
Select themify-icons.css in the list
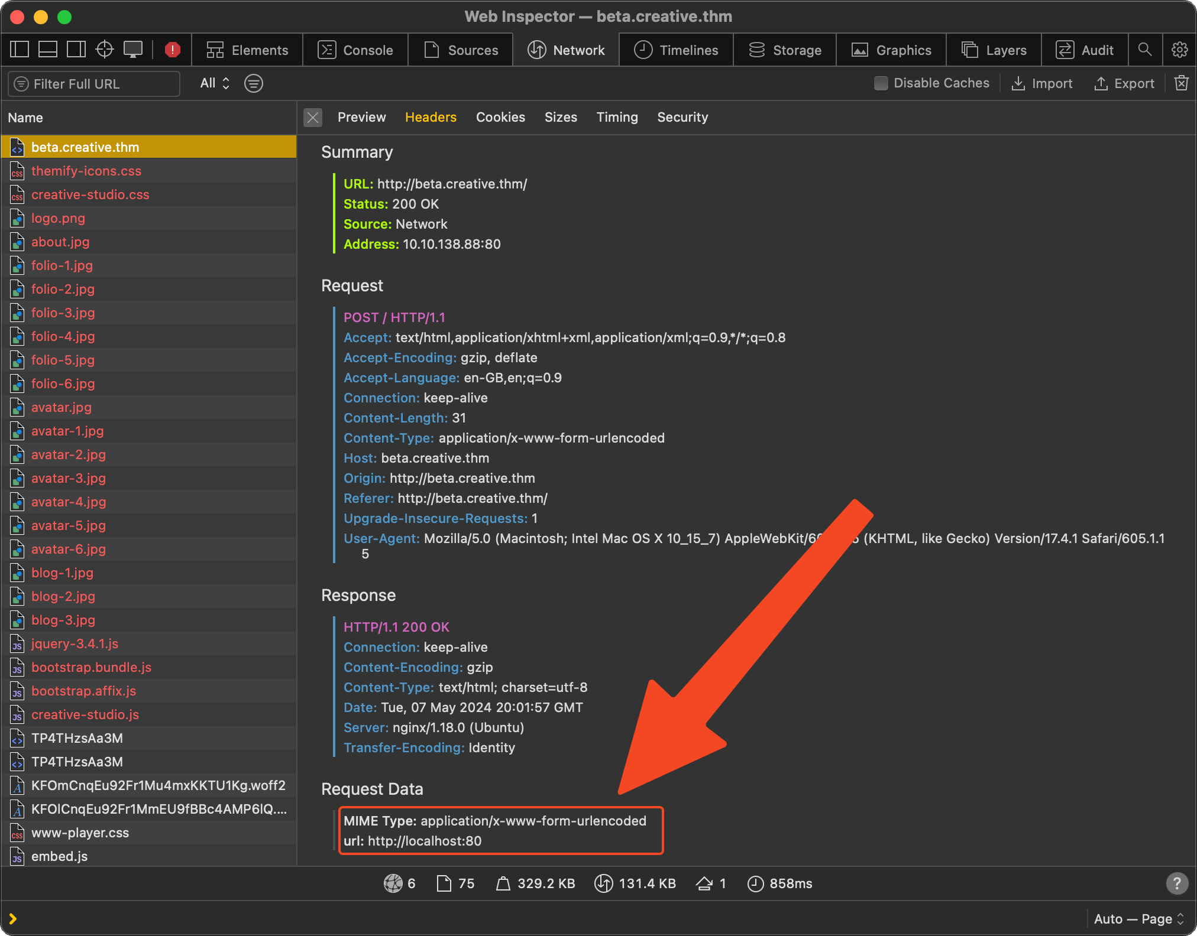148,171
